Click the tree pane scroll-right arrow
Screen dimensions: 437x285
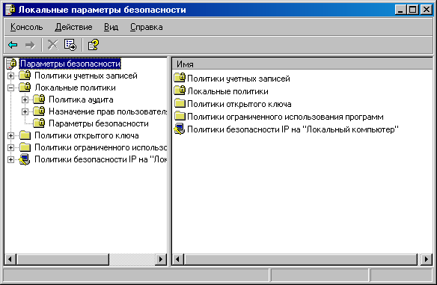[x=161, y=260]
